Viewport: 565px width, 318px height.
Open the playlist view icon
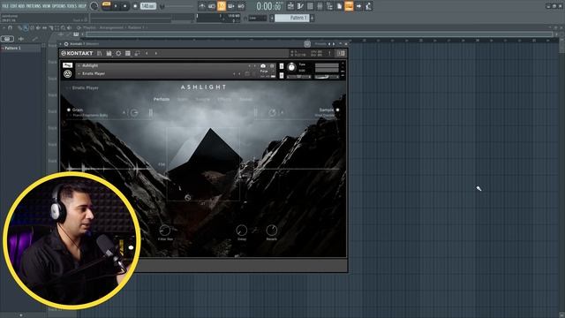[290, 6]
